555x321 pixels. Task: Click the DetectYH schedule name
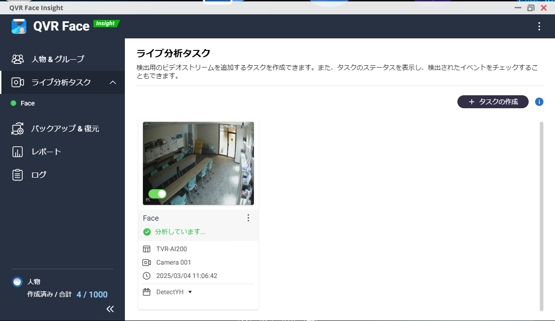[170, 292]
